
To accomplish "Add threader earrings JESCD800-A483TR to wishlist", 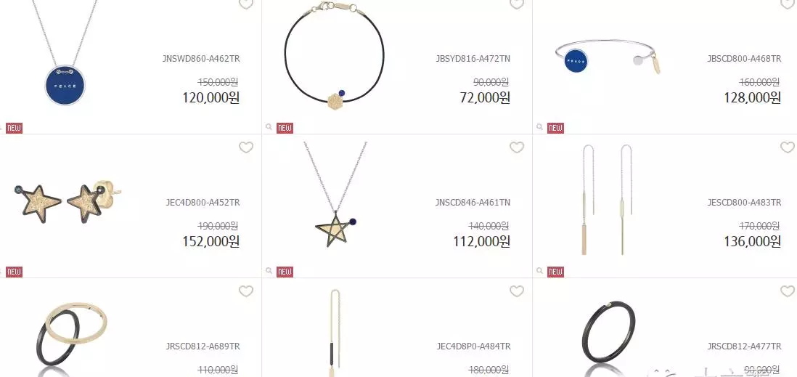I will (788, 147).
